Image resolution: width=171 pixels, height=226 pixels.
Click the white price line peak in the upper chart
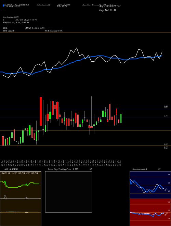(77, 48)
